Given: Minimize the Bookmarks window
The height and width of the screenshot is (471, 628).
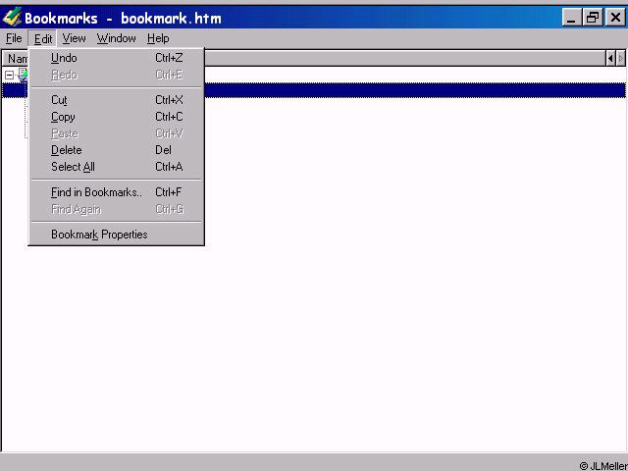Looking at the screenshot, I should pyautogui.click(x=571, y=18).
